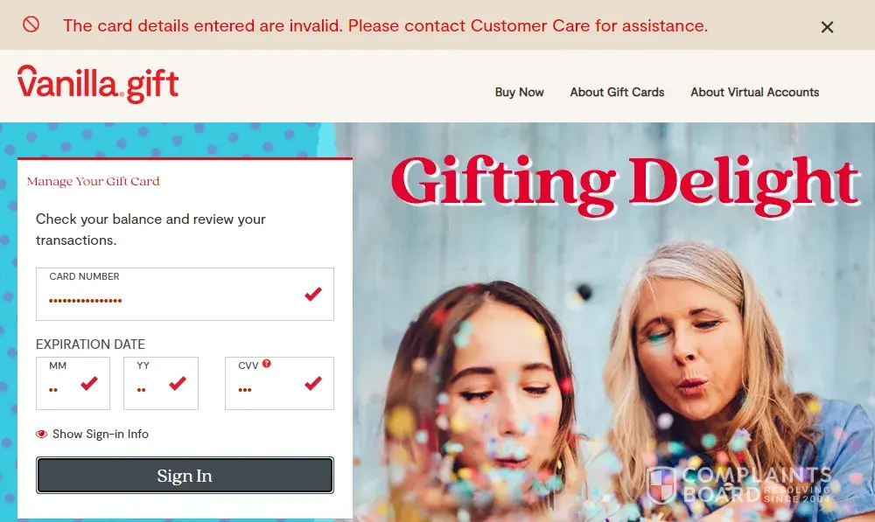Click the checkmark in the CVV field

313,383
